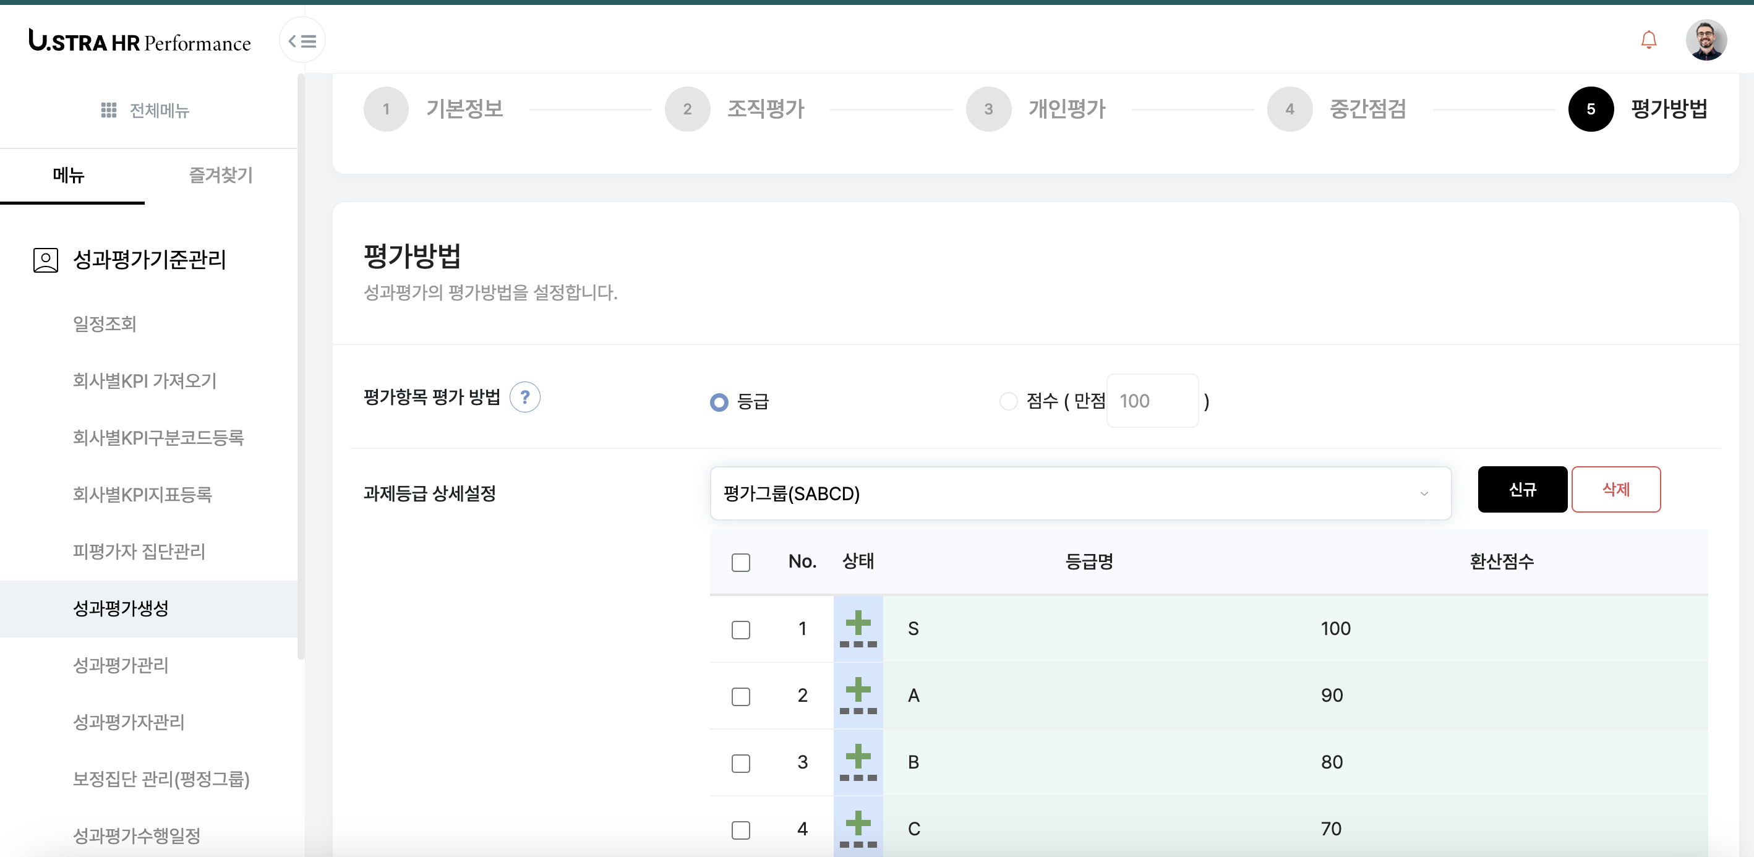This screenshot has width=1754, height=857.
Task: Select the 등급 radio button
Action: pos(719,402)
